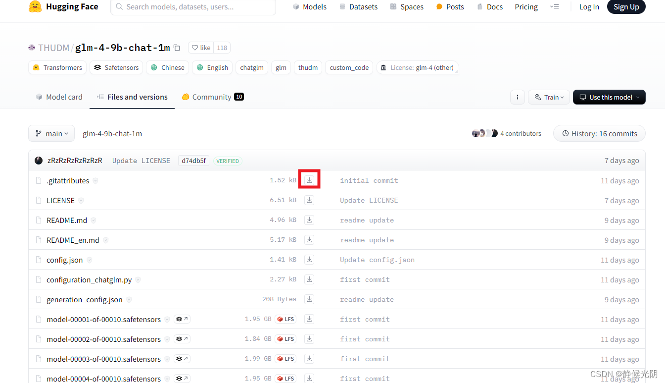Click the Transformers tag
The image size is (665, 383).
57,67
